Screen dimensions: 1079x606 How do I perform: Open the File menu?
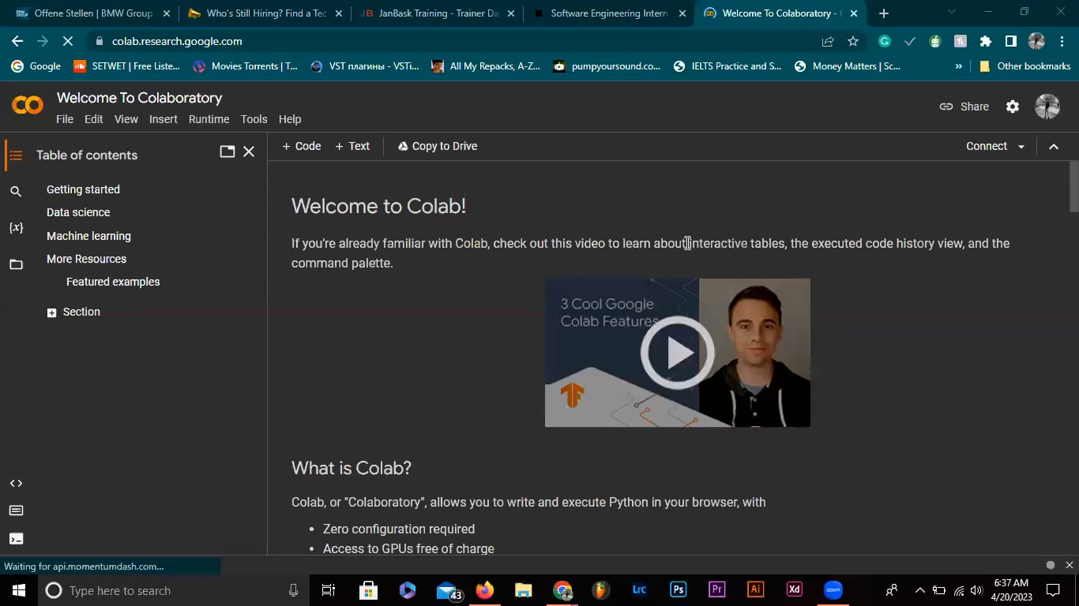(x=65, y=119)
